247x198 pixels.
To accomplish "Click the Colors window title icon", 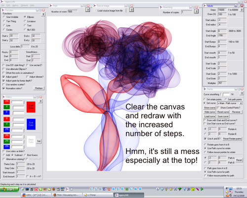I will point(3,97).
